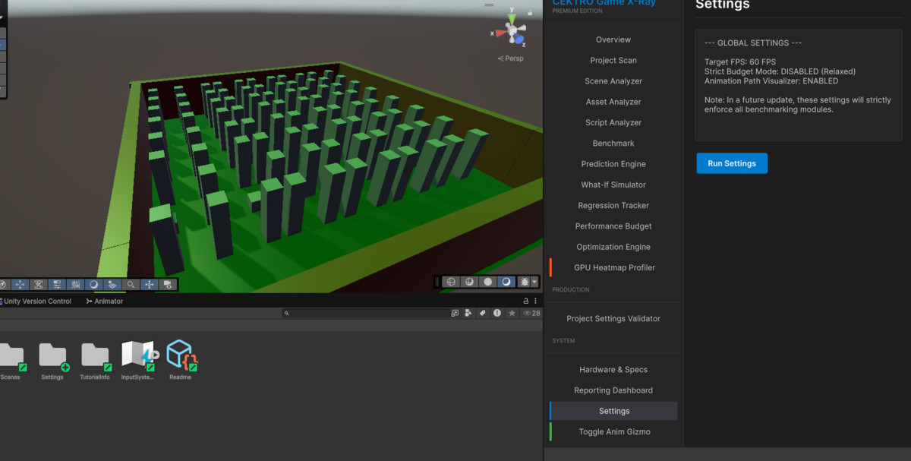Viewport: 911px width, 461px height.
Task: Click the favorites star icon
Action: tap(512, 313)
